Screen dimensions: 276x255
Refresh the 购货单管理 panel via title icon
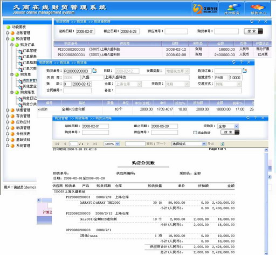[252, 22]
